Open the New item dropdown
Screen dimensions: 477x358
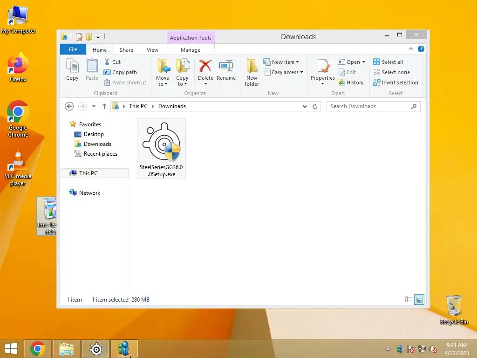(x=281, y=62)
